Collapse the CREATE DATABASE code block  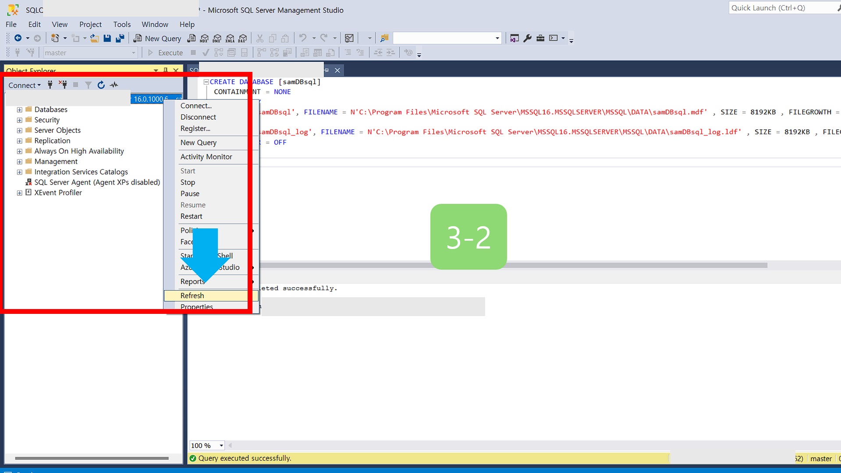pyautogui.click(x=206, y=82)
